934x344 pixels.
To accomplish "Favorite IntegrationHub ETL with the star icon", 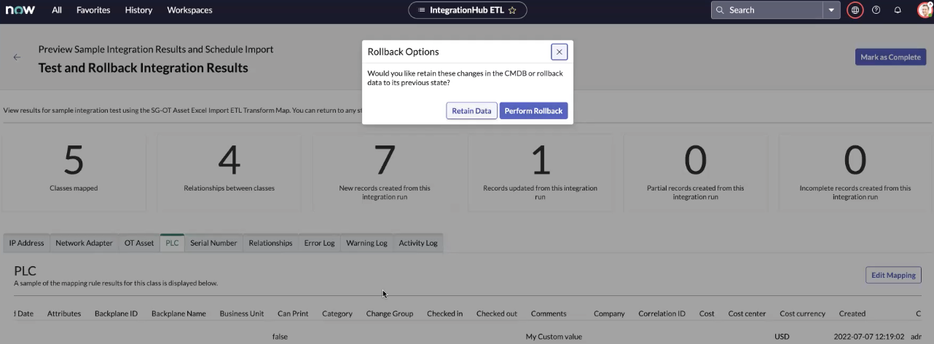I will coord(512,10).
